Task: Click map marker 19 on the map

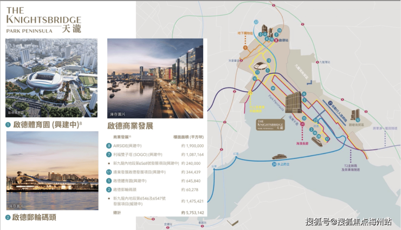Action: (x=279, y=30)
